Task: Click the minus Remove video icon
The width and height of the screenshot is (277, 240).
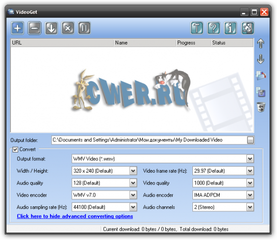Action: click(x=35, y=28)
